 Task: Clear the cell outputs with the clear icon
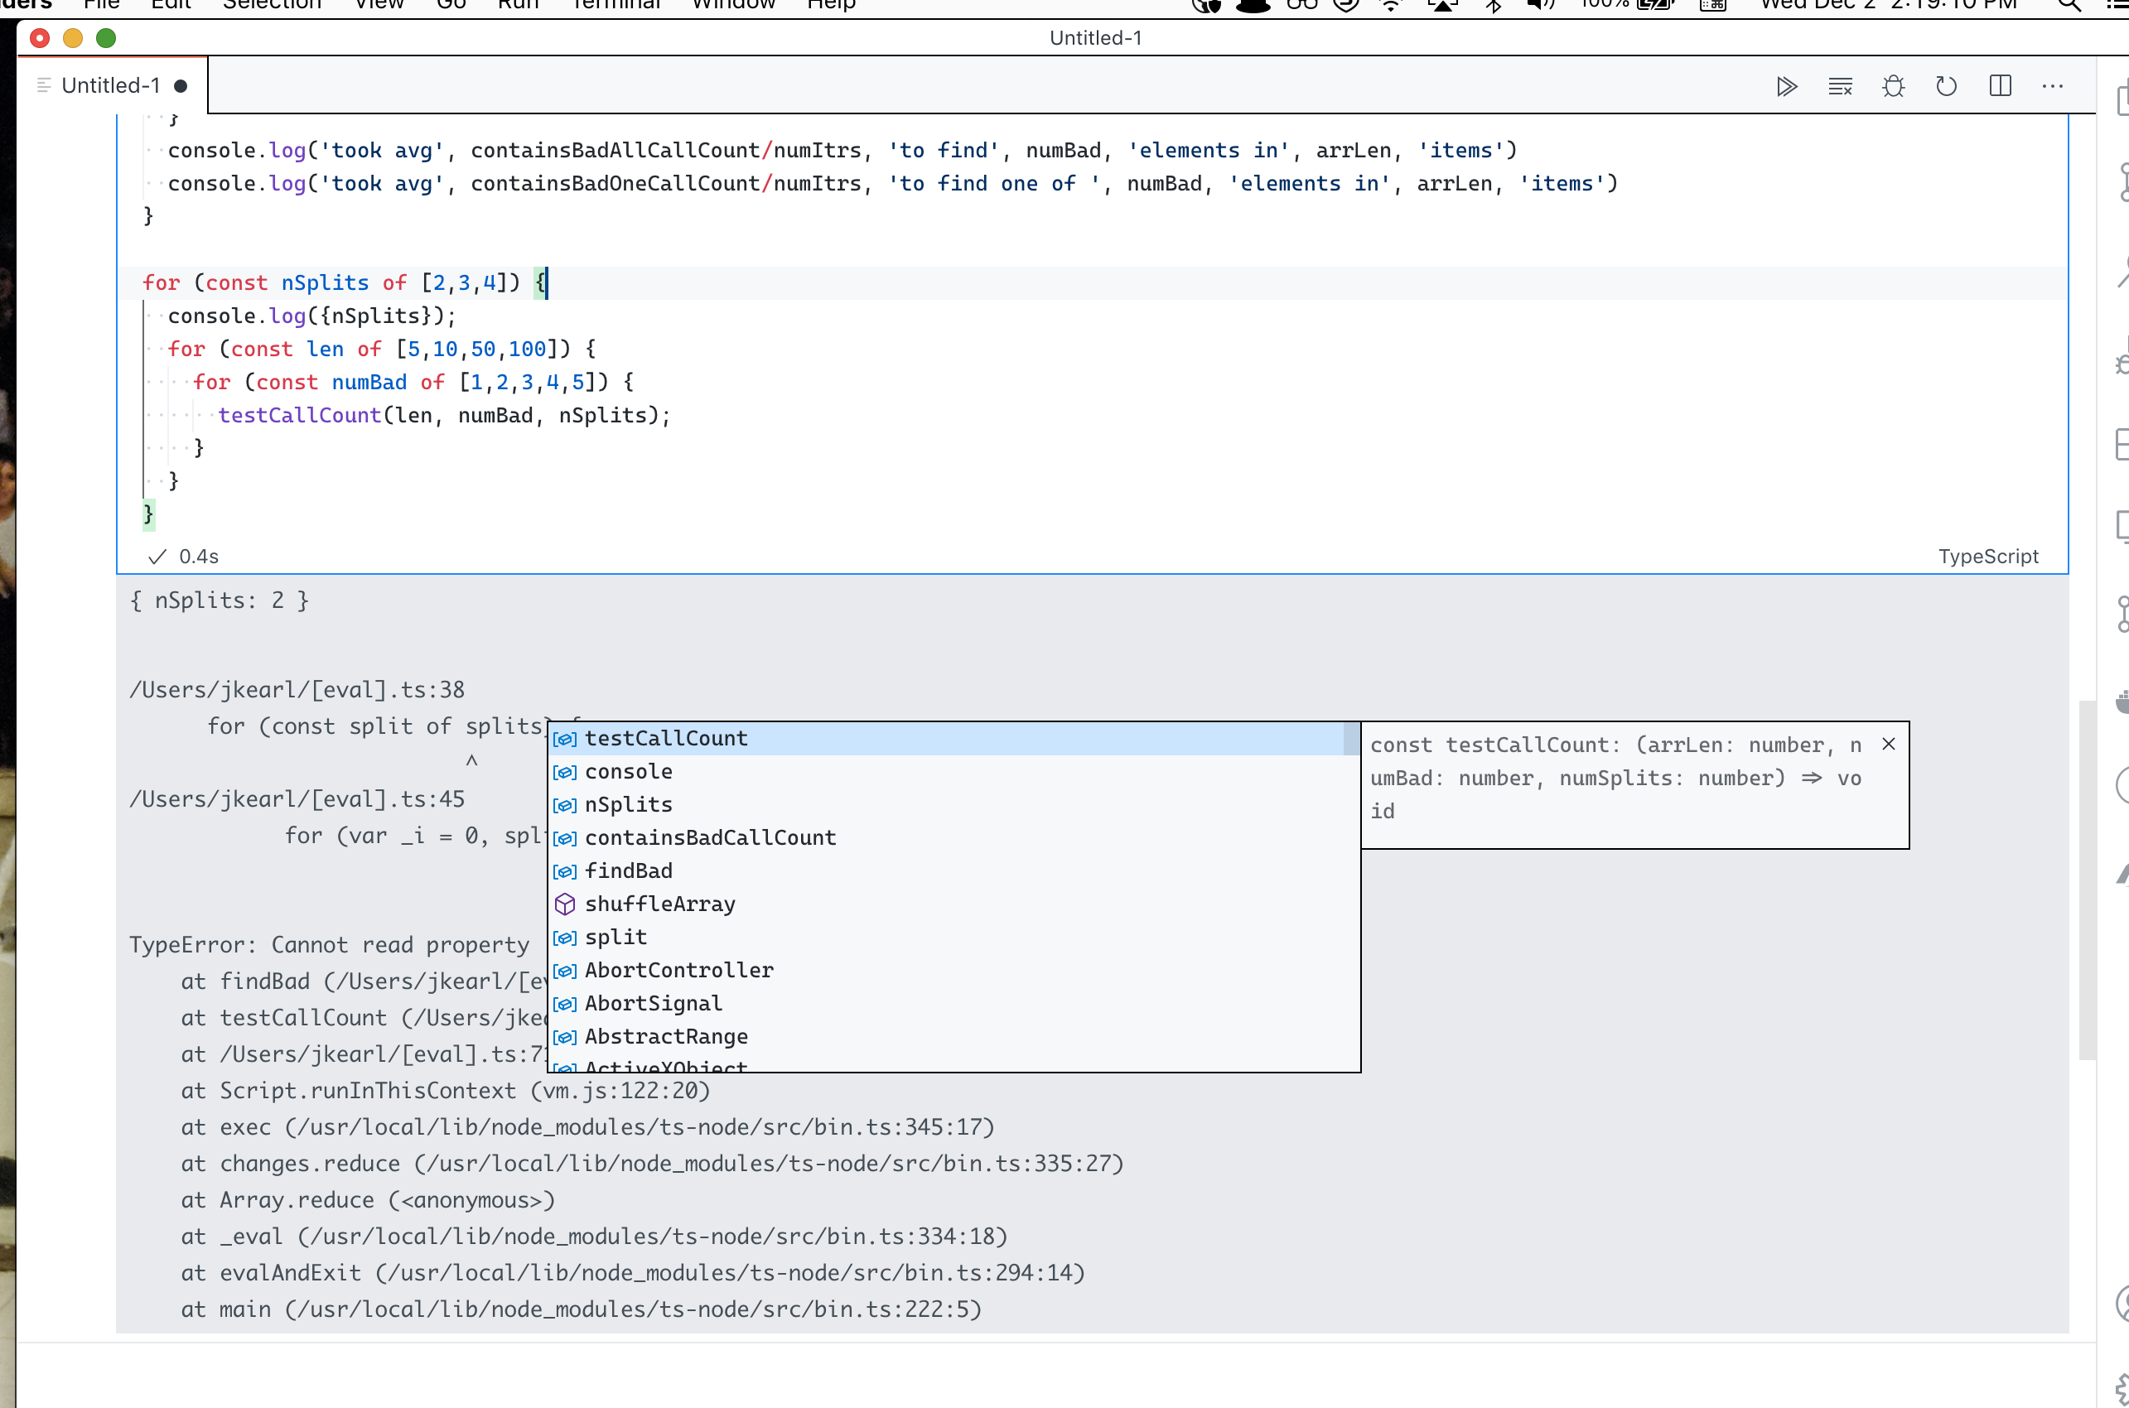[x=1840, y=86]
